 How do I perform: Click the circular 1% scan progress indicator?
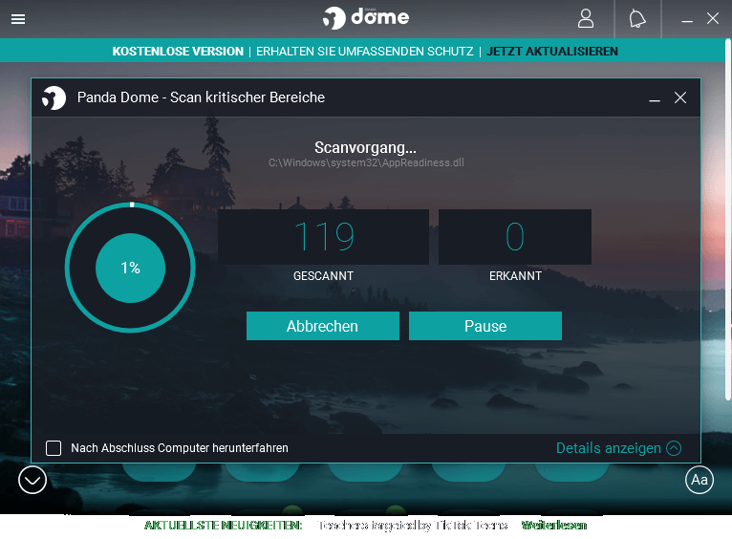point(130,268)
